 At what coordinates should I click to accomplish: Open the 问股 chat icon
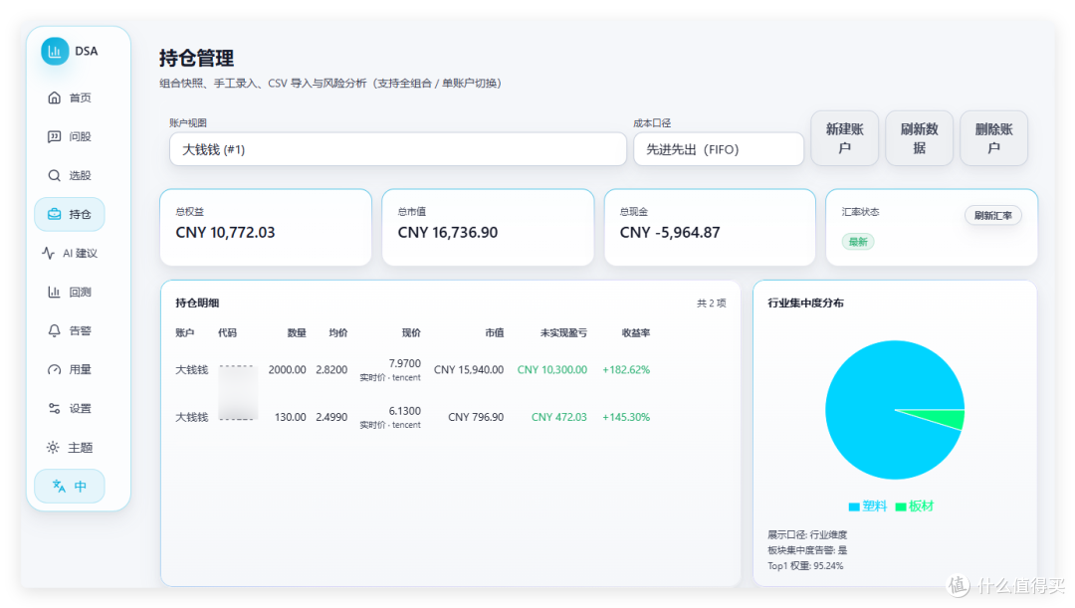coord(54,136)
